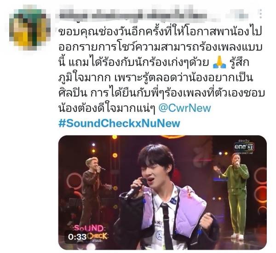This screenshot has width=276, height=253.
Task: Open the #SoundCheckxNuNew hashtag
Action: pos(119,123)
